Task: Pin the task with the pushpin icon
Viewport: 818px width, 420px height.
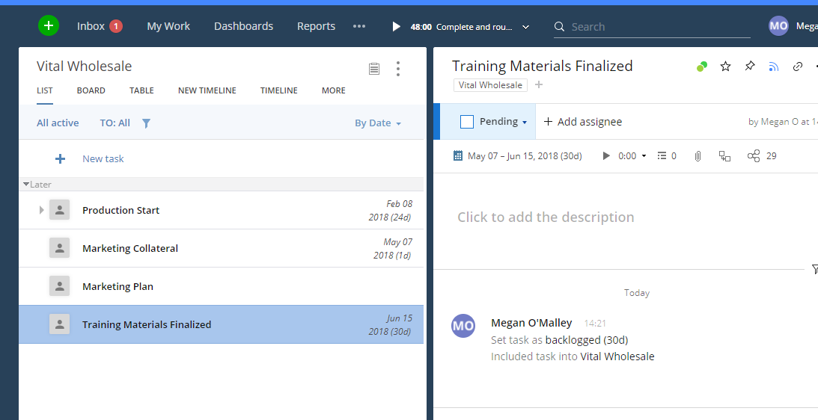Action: (x=749, y=67)
